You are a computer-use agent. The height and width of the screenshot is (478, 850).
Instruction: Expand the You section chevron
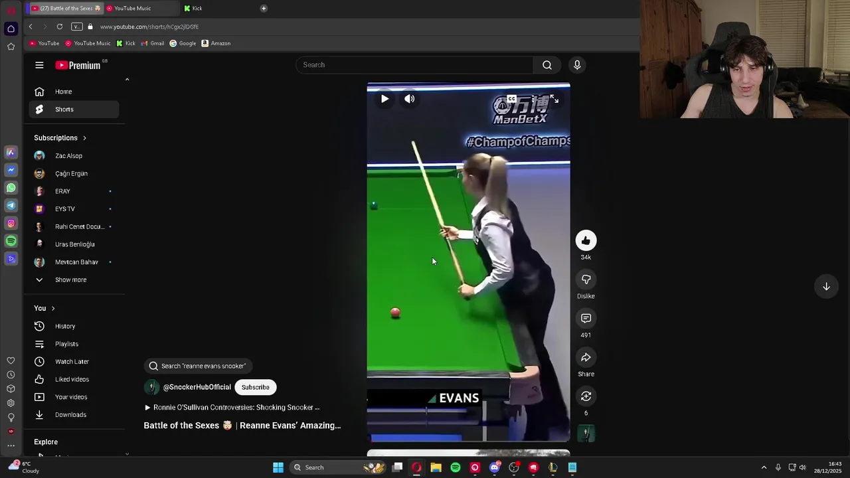coord(53,309)
